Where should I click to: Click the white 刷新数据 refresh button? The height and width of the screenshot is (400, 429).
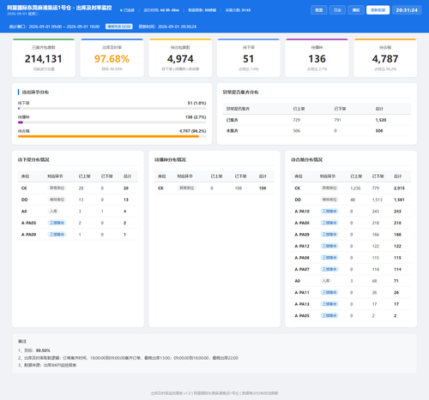click(378, 10)
